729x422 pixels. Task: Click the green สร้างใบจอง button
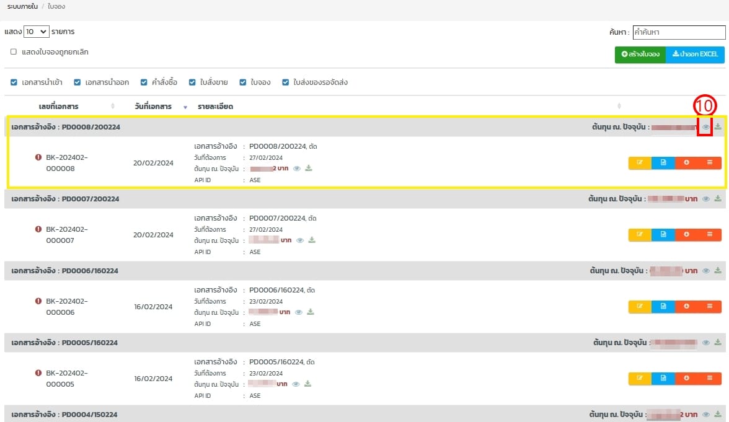pos(640,55)
